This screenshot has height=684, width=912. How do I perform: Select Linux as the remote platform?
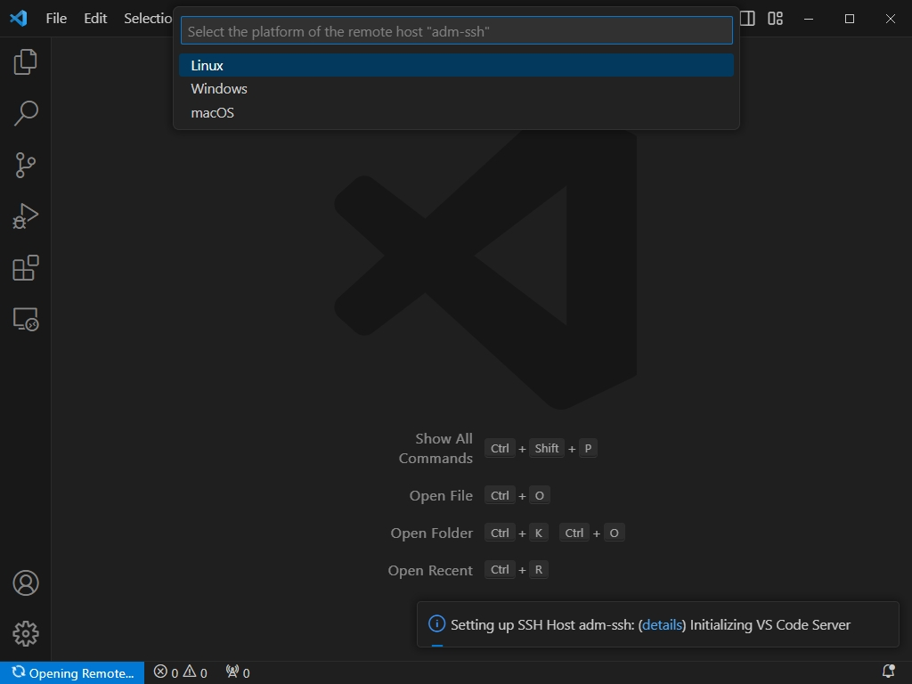[x=457, y=65]
